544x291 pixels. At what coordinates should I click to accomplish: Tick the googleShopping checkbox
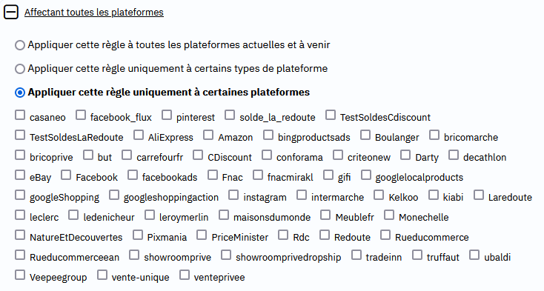point(20,195)
